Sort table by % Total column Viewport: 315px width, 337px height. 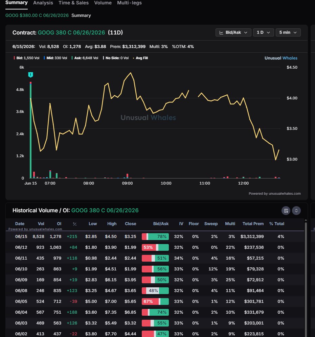(x=277, y=224)
